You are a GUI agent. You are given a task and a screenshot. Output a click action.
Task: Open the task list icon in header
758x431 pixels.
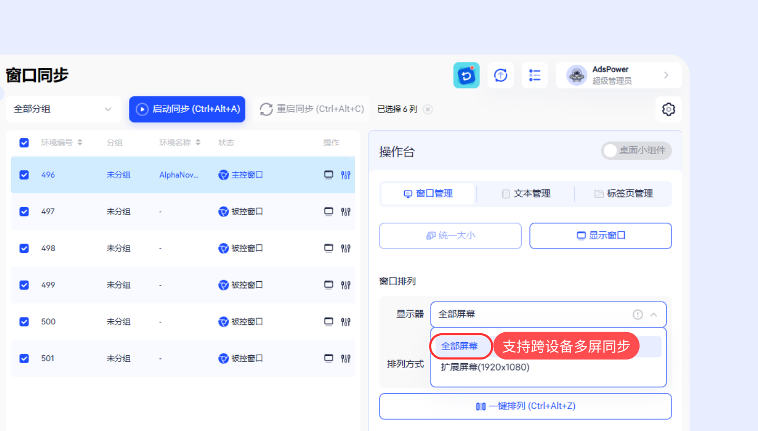535,75
